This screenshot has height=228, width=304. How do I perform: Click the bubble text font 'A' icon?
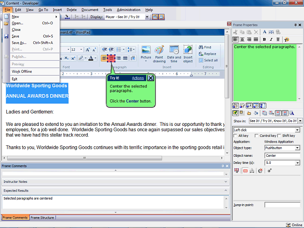tap(265, 32)
